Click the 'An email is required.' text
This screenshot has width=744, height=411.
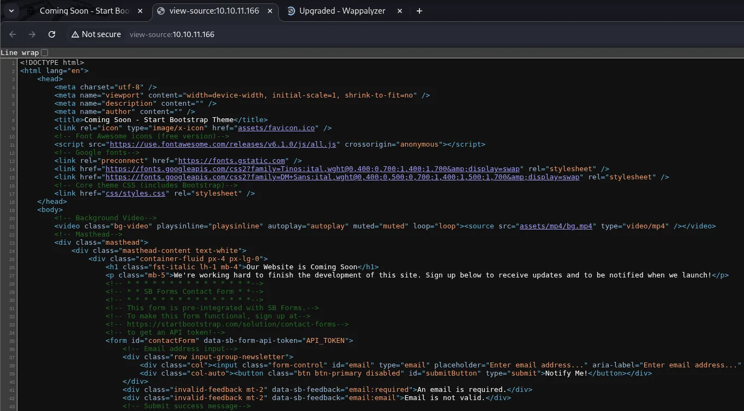click(x=462, y=390)
